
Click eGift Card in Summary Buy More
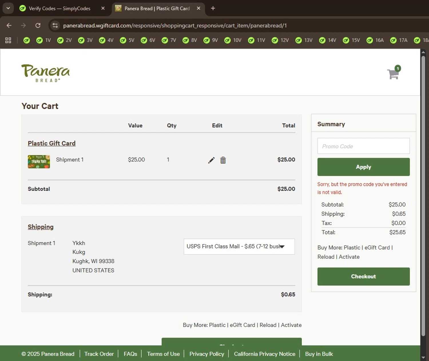coord(377,248)
